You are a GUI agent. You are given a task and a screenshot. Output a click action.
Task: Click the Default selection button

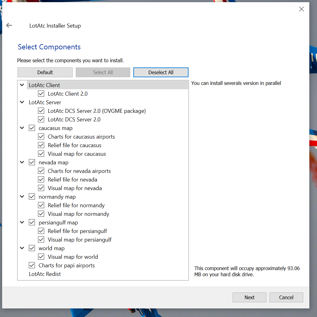(x=45, y=72)
